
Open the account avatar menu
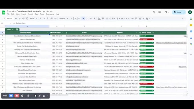190,12
